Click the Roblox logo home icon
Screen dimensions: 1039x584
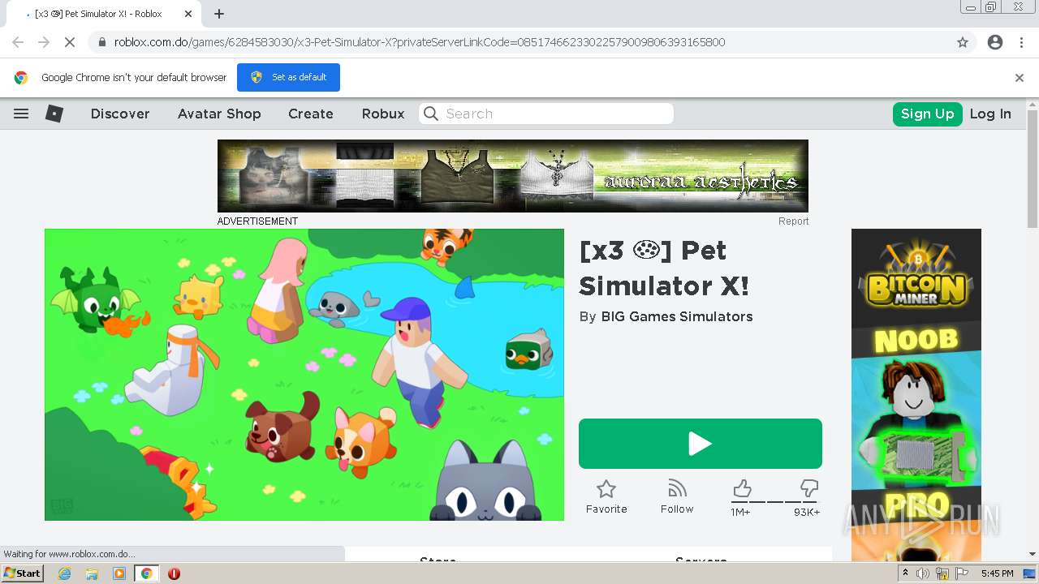[x=54, y=114]
